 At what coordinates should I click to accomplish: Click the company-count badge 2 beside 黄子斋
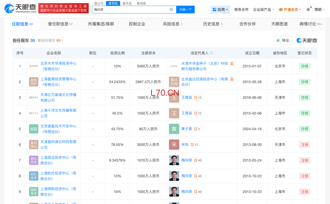(197, 129)
